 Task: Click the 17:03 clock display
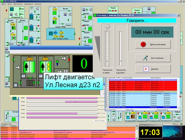coord(150,131)
